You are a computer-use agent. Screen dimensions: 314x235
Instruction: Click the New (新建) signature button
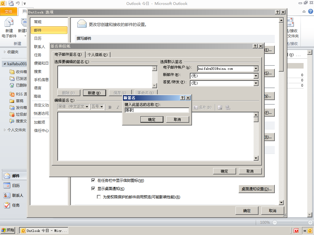coord(94,93)
